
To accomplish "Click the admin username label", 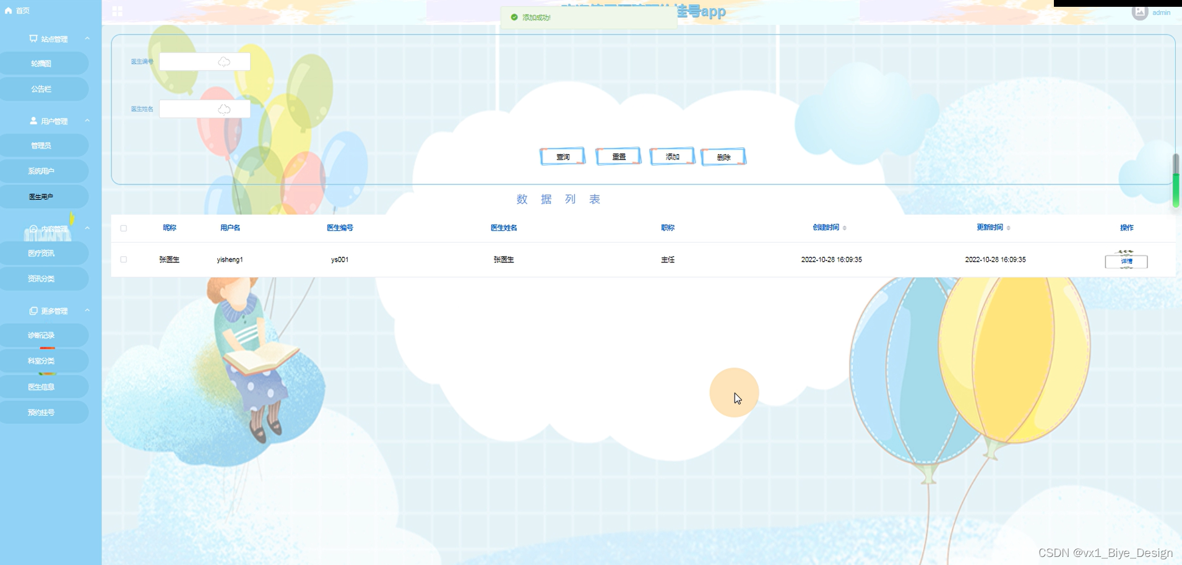I will pos(1161,12).
